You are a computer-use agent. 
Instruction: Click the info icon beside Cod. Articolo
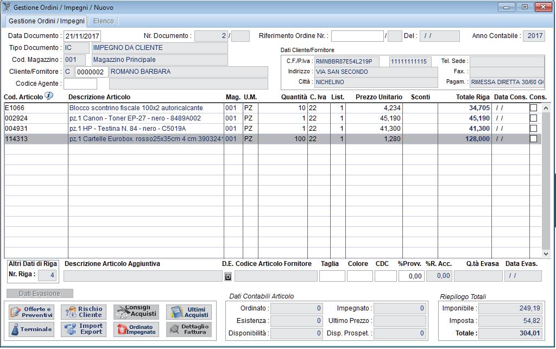pyautogui.click(x=48, y=96)
